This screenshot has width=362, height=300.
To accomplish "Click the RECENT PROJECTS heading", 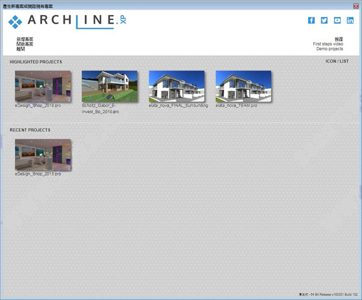I will point(30,130).
